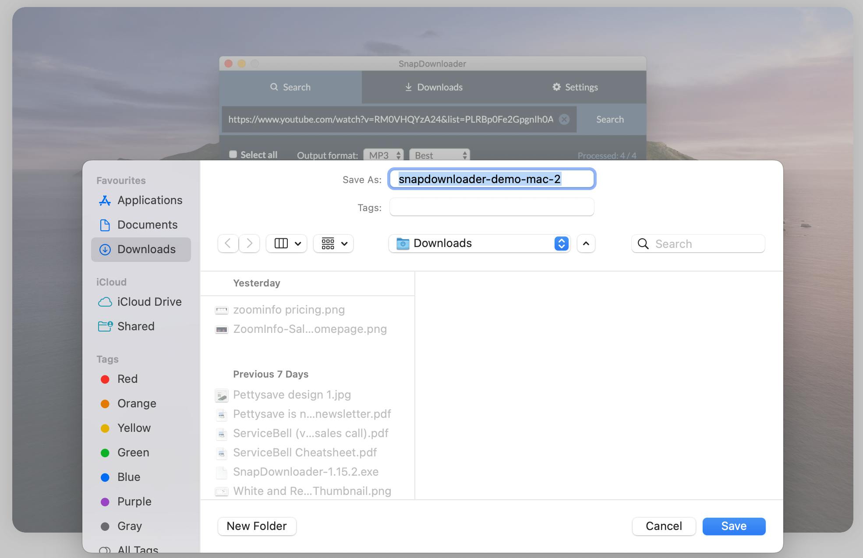
Task: Open the Shared iCloud folder
Action: point(141,326)
